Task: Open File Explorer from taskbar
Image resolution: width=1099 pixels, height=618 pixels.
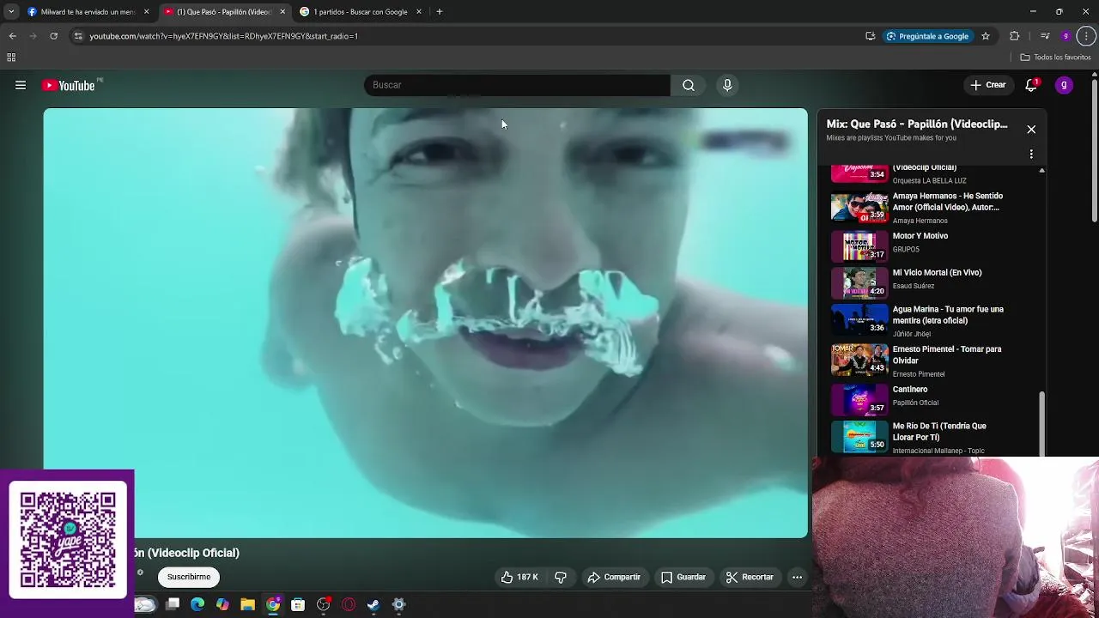Action: (247, 604)
